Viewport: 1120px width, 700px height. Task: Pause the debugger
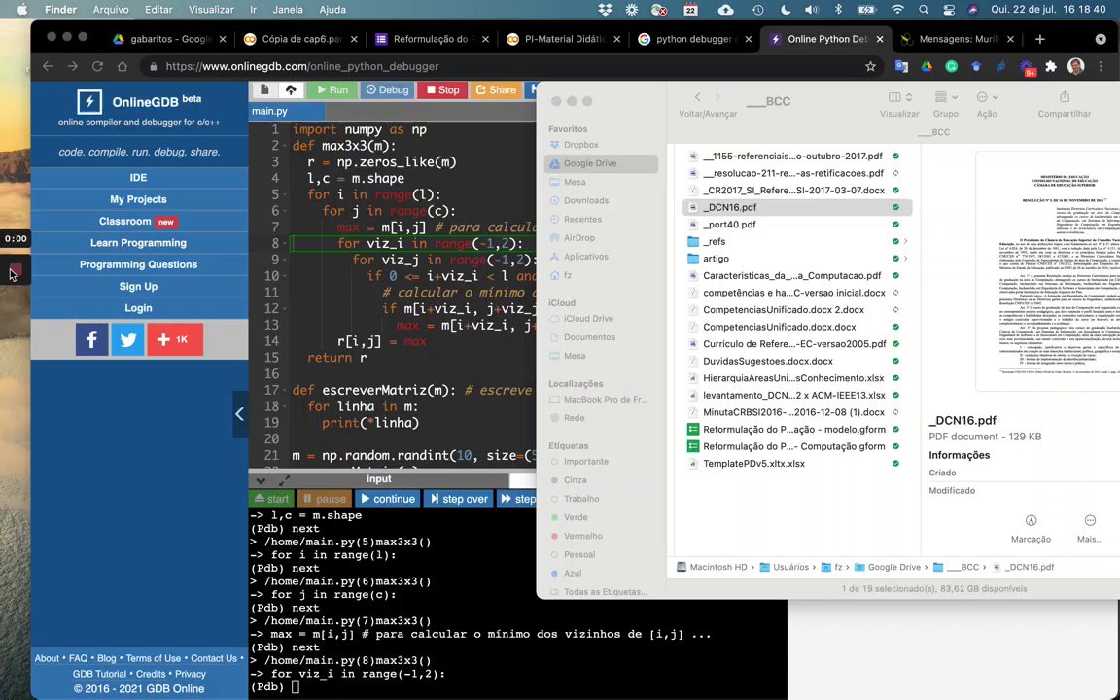click(324, 499)
